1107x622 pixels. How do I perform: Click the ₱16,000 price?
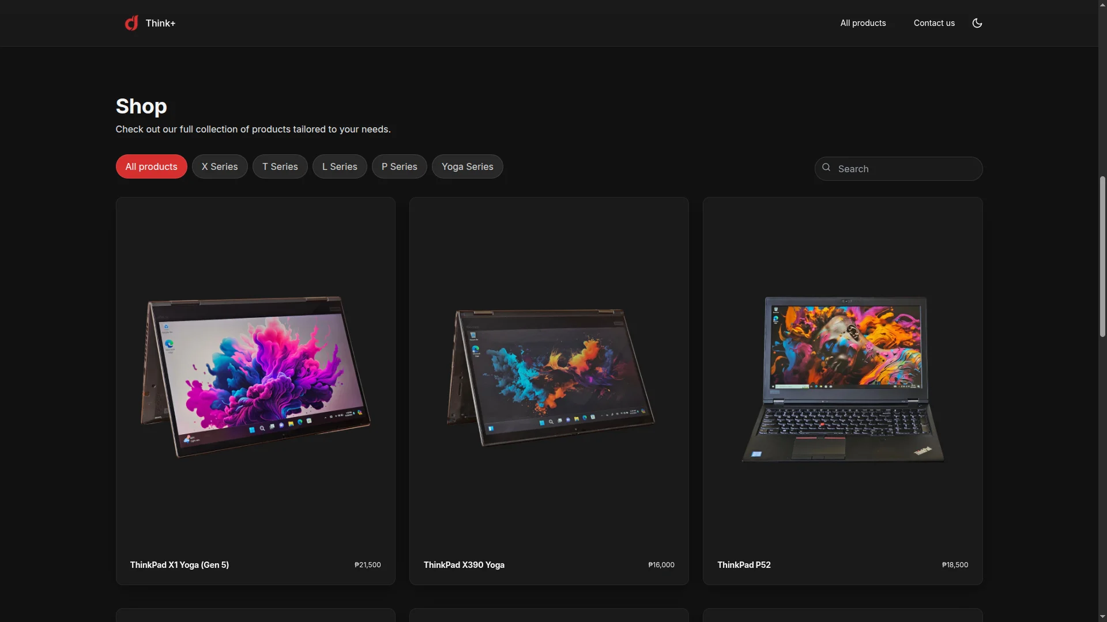(661, 565)
